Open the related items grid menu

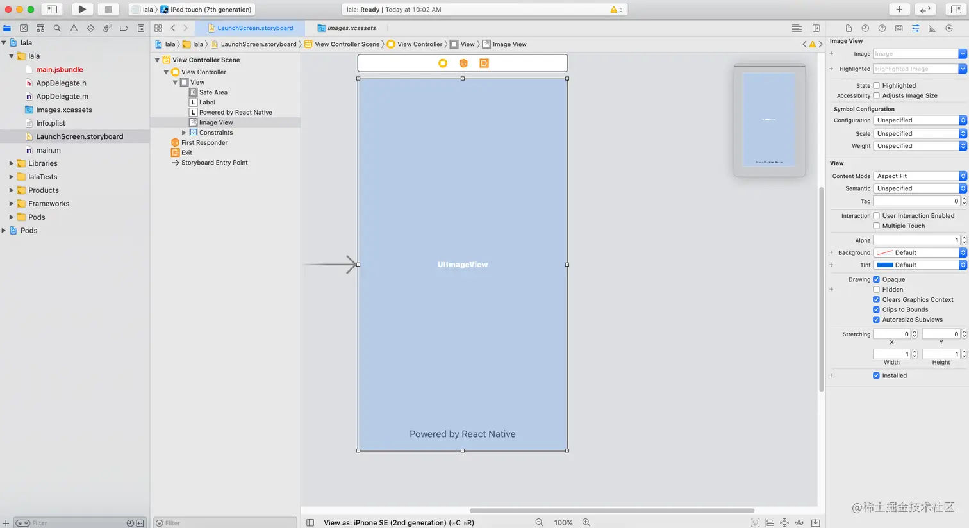(158, 28)
